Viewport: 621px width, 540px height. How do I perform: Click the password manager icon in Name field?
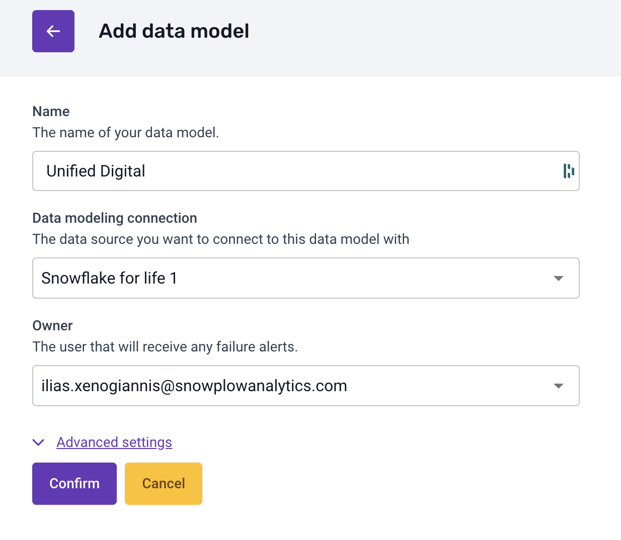569,171
